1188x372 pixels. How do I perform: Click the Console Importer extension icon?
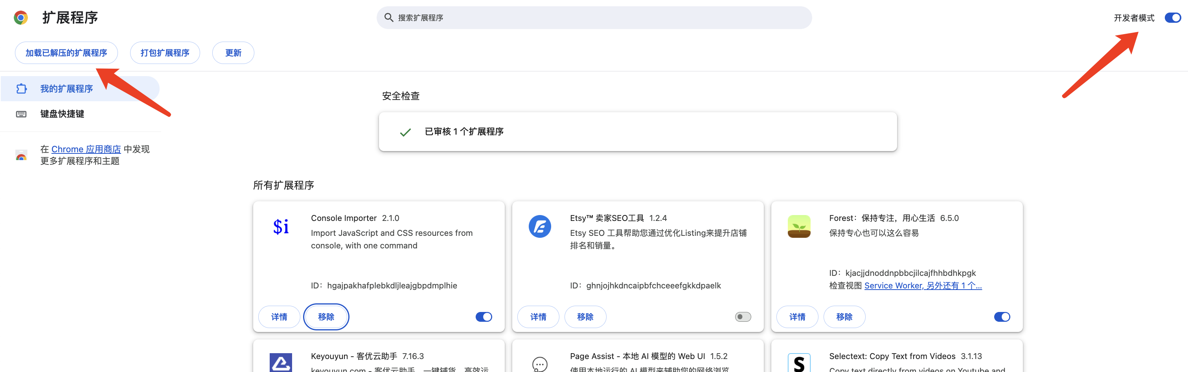[x=280, y=226]
